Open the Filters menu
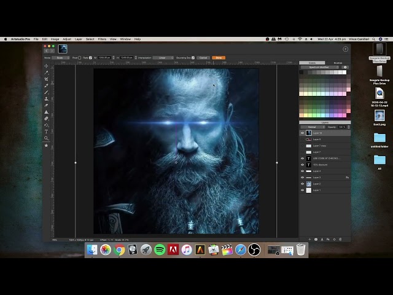The height and width of the screenshot is (295, 393). tap(102, 39)
